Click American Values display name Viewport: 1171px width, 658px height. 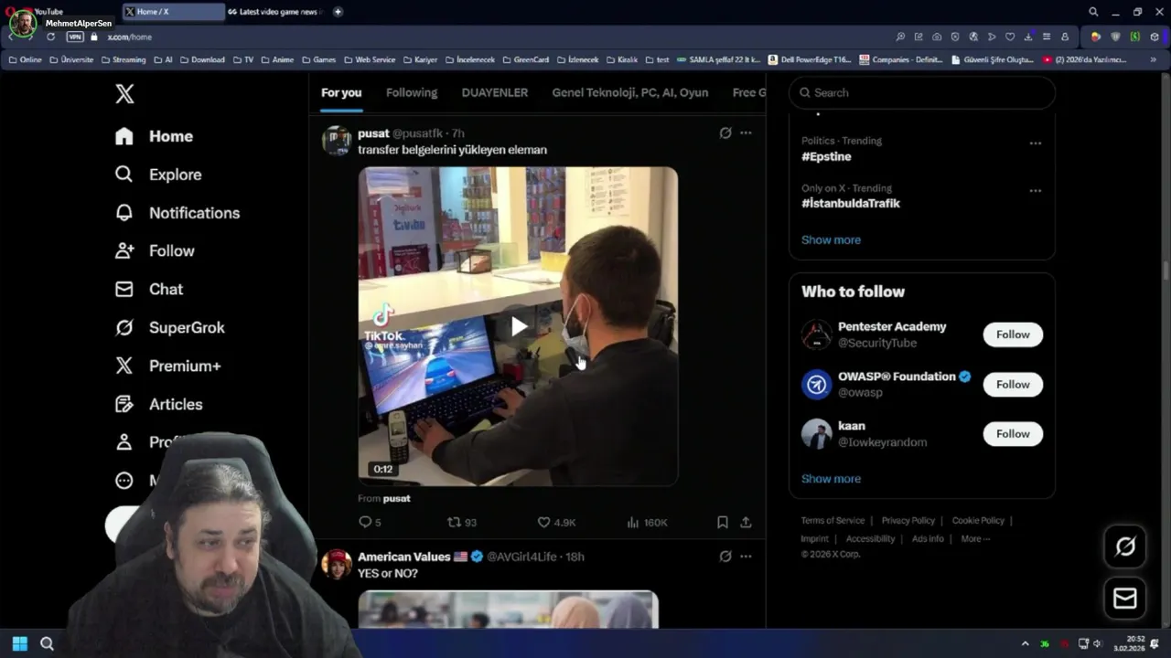click(404, 557)
